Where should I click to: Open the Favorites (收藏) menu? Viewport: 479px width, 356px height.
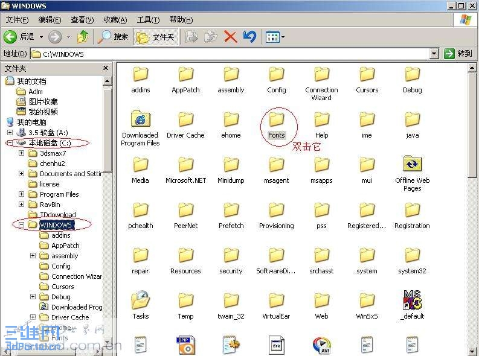tap(115, 20)
